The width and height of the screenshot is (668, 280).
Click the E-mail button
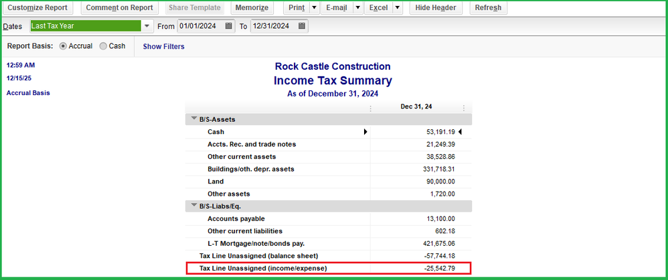pos(337,7)
